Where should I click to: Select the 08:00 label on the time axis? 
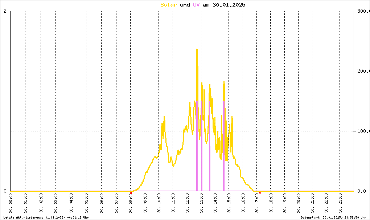pyautogui.click(x=131, y=203)
